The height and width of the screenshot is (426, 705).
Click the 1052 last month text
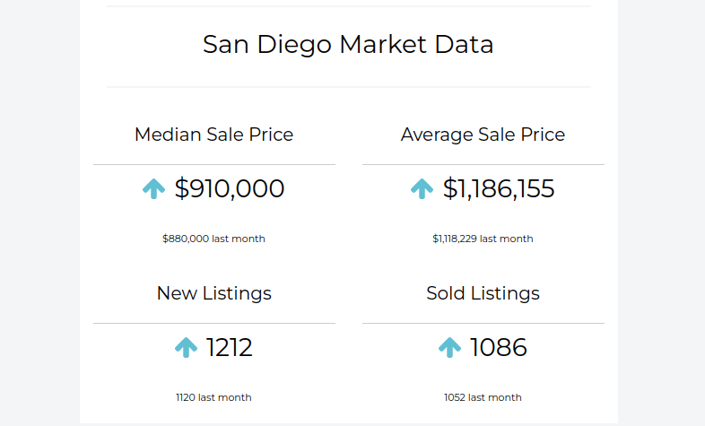coord(483,397)
